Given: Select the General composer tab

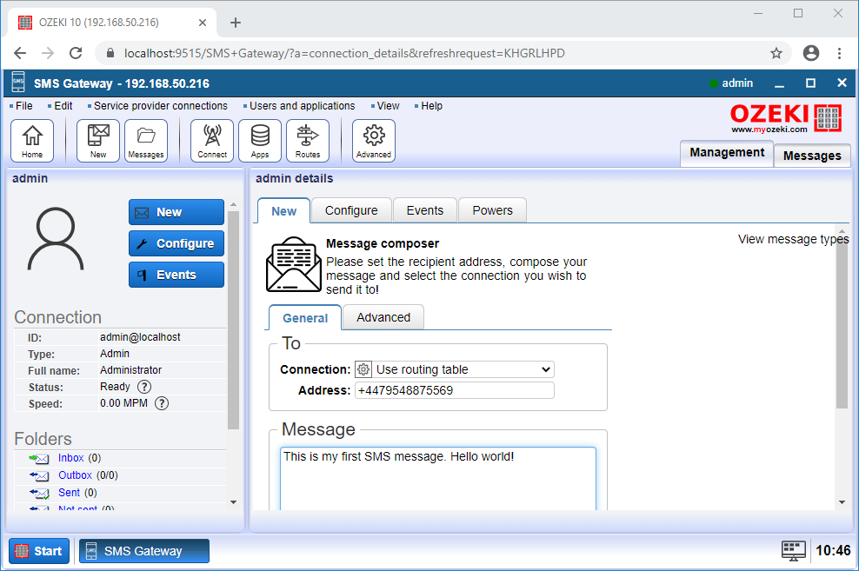Looking at the screenshot, I should (305, 317).
